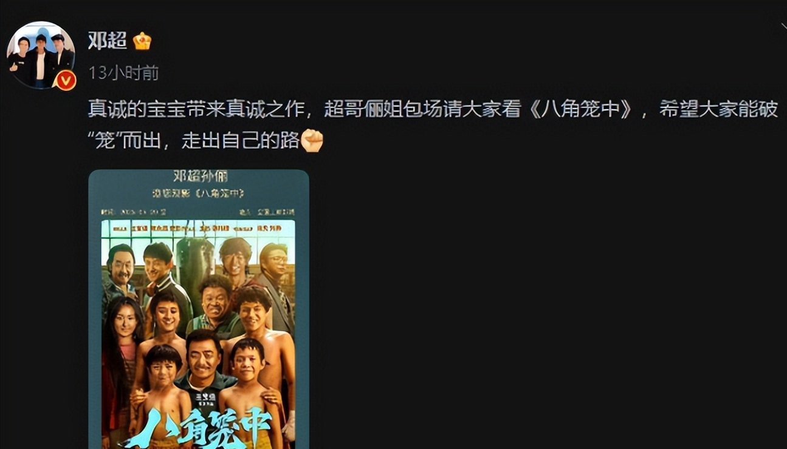Click the large cyan 八角笼中 title on poster
Screen dimensions: 787x449
pyautogui.click(x=199, y=432)
